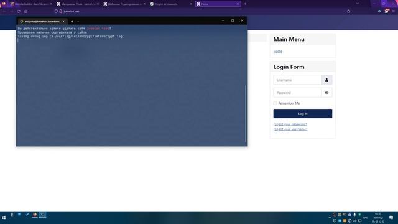The image size is (398, 224).
Task: Show hidden system tray icons chevron
Action: coord(330,218)
